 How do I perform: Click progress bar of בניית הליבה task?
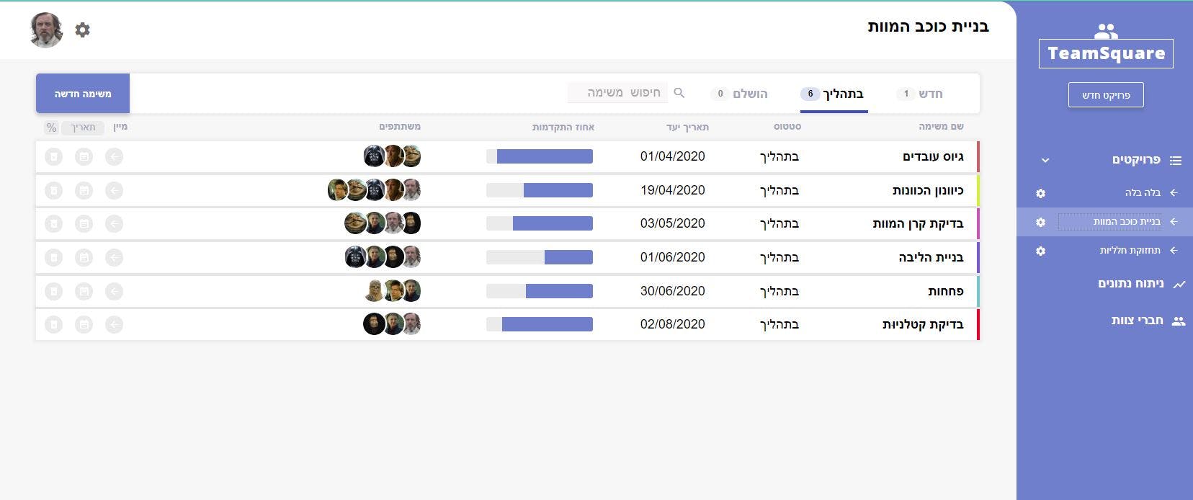tap(540, 257)
